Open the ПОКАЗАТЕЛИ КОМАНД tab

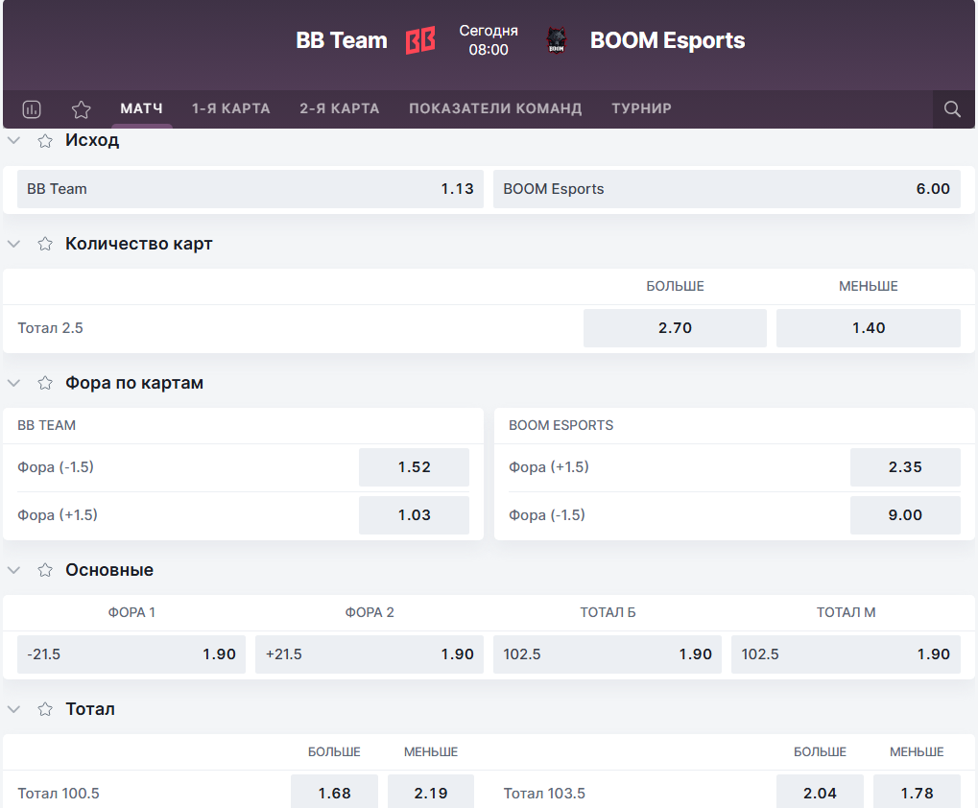[x=495, y=108]
